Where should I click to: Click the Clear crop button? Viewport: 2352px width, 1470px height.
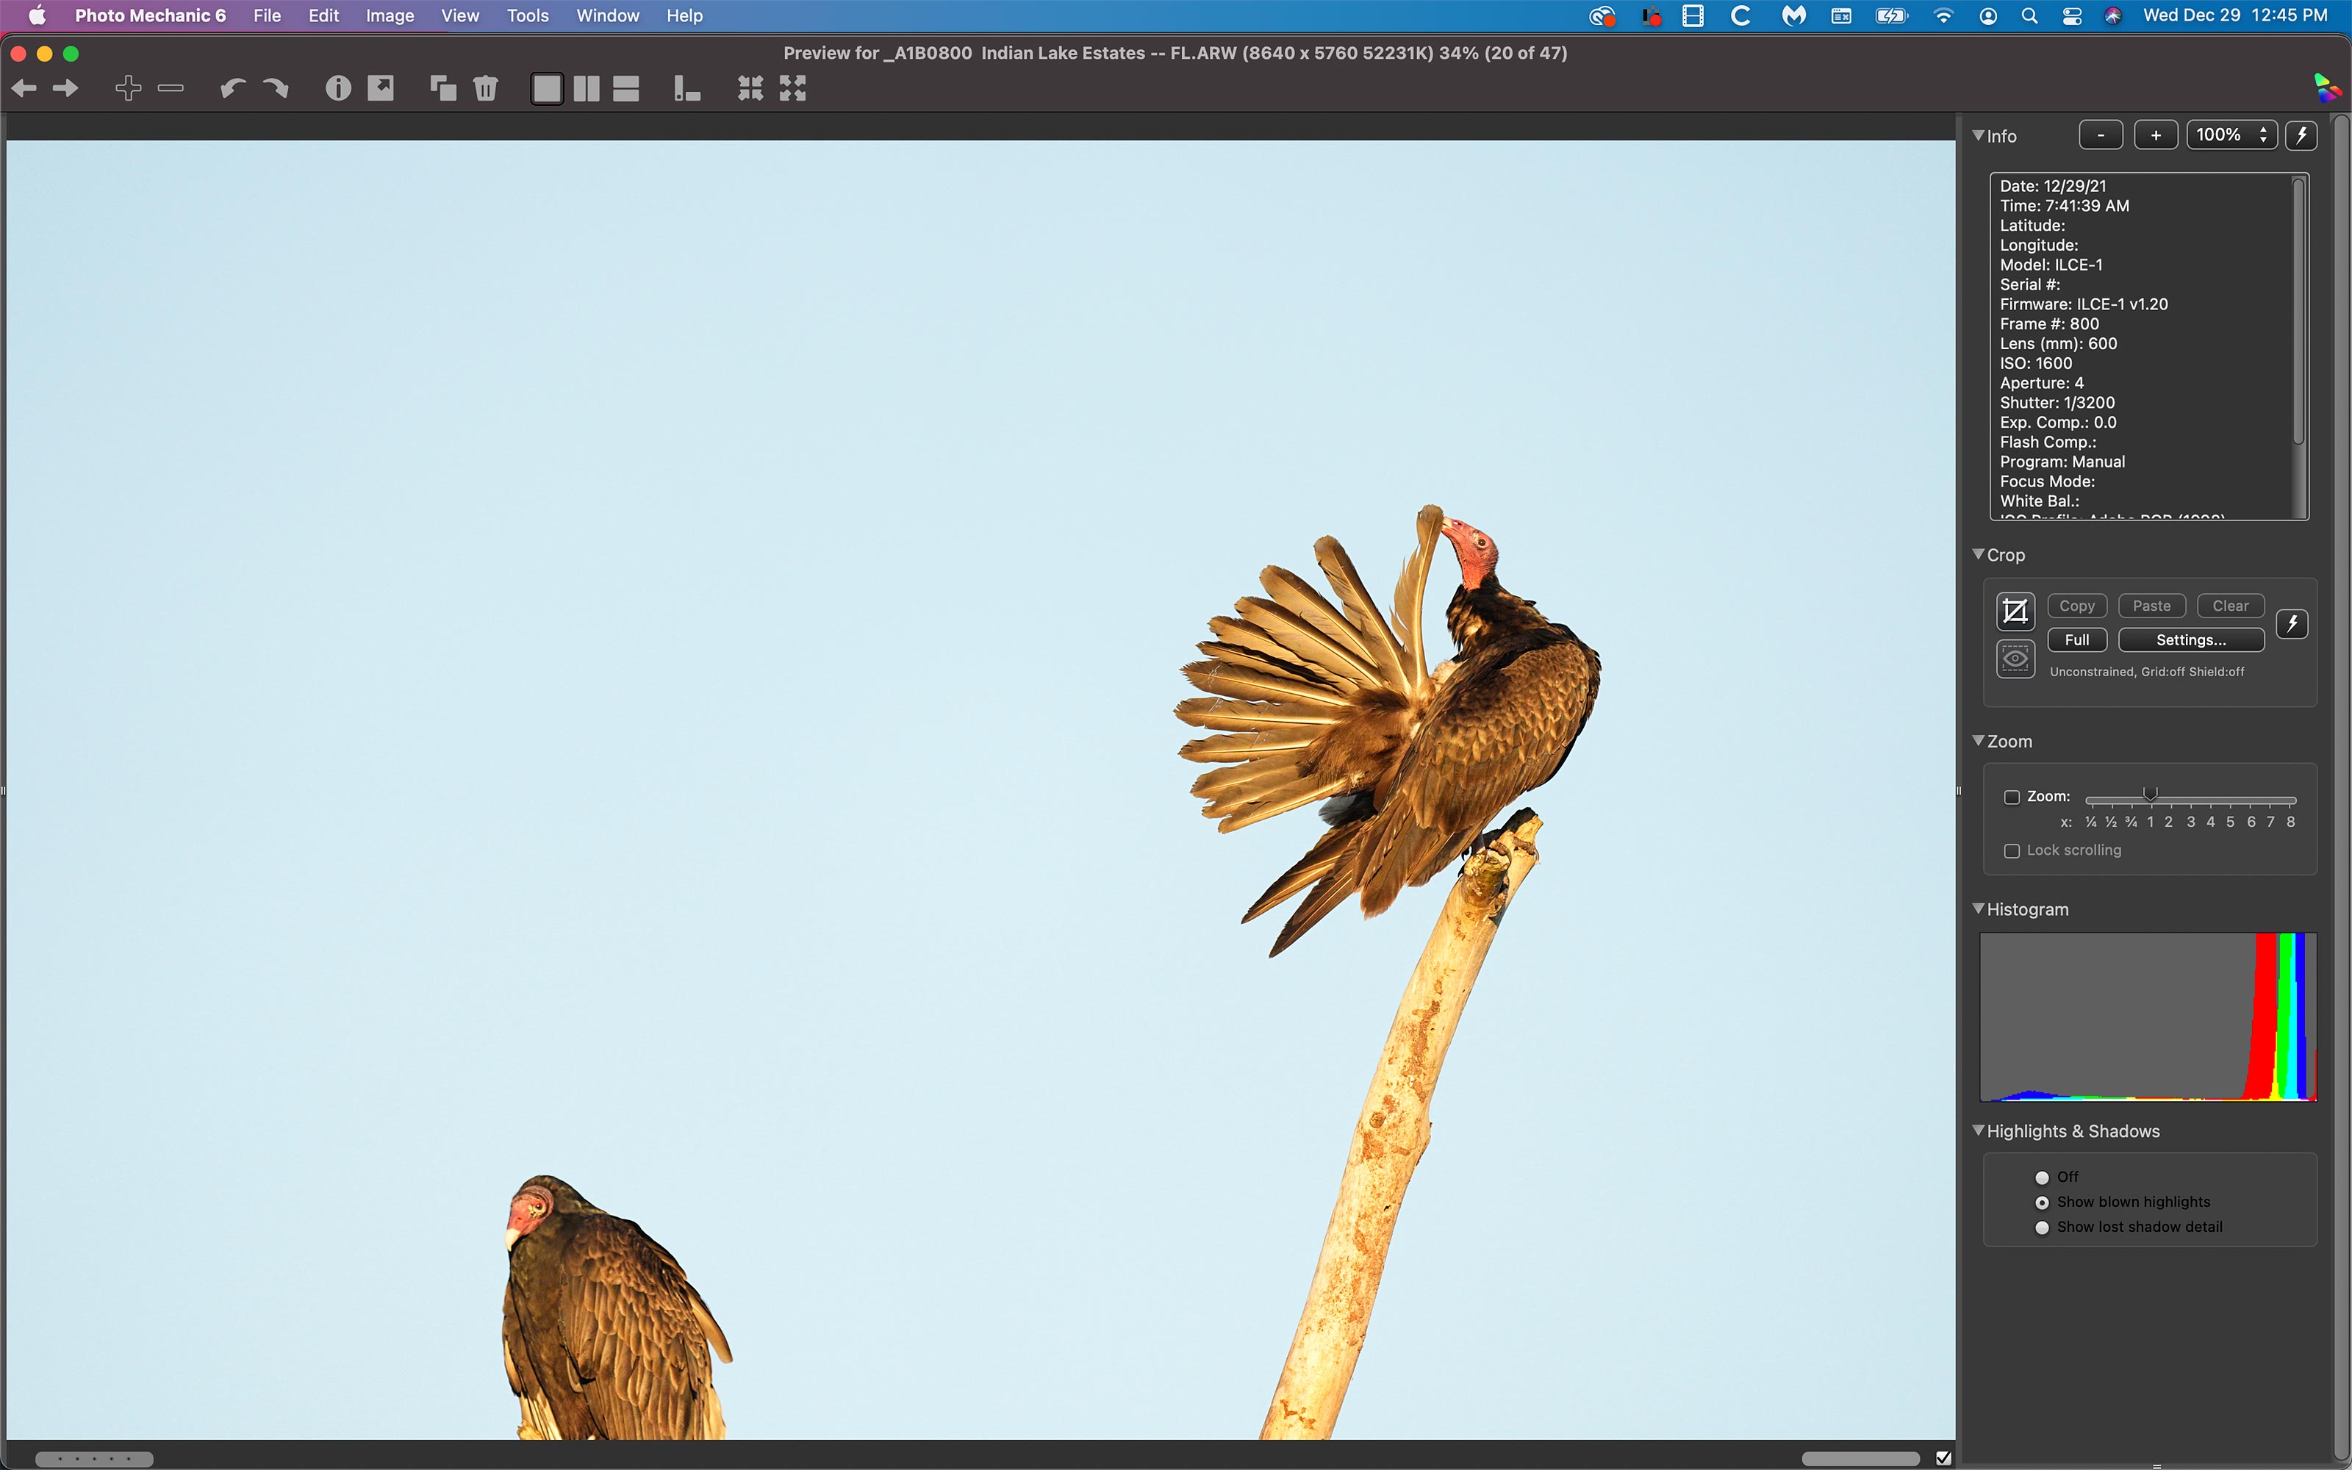[x=2231, y=606]
